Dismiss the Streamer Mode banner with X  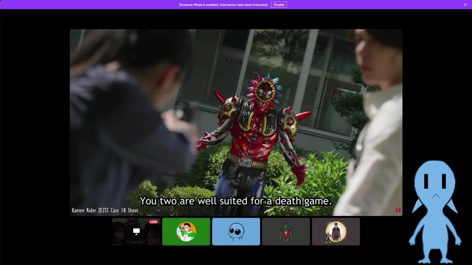click(x=465, y=5)
